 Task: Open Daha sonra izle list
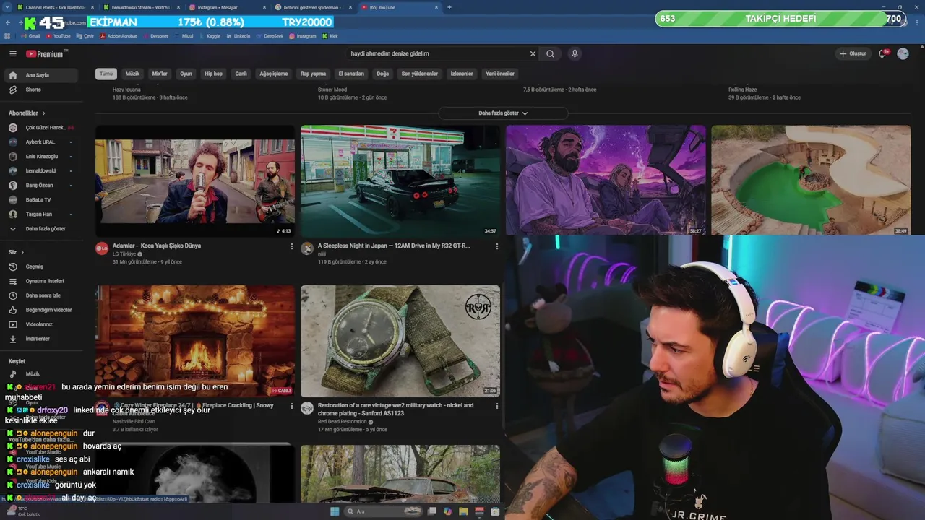click(43, 295)
